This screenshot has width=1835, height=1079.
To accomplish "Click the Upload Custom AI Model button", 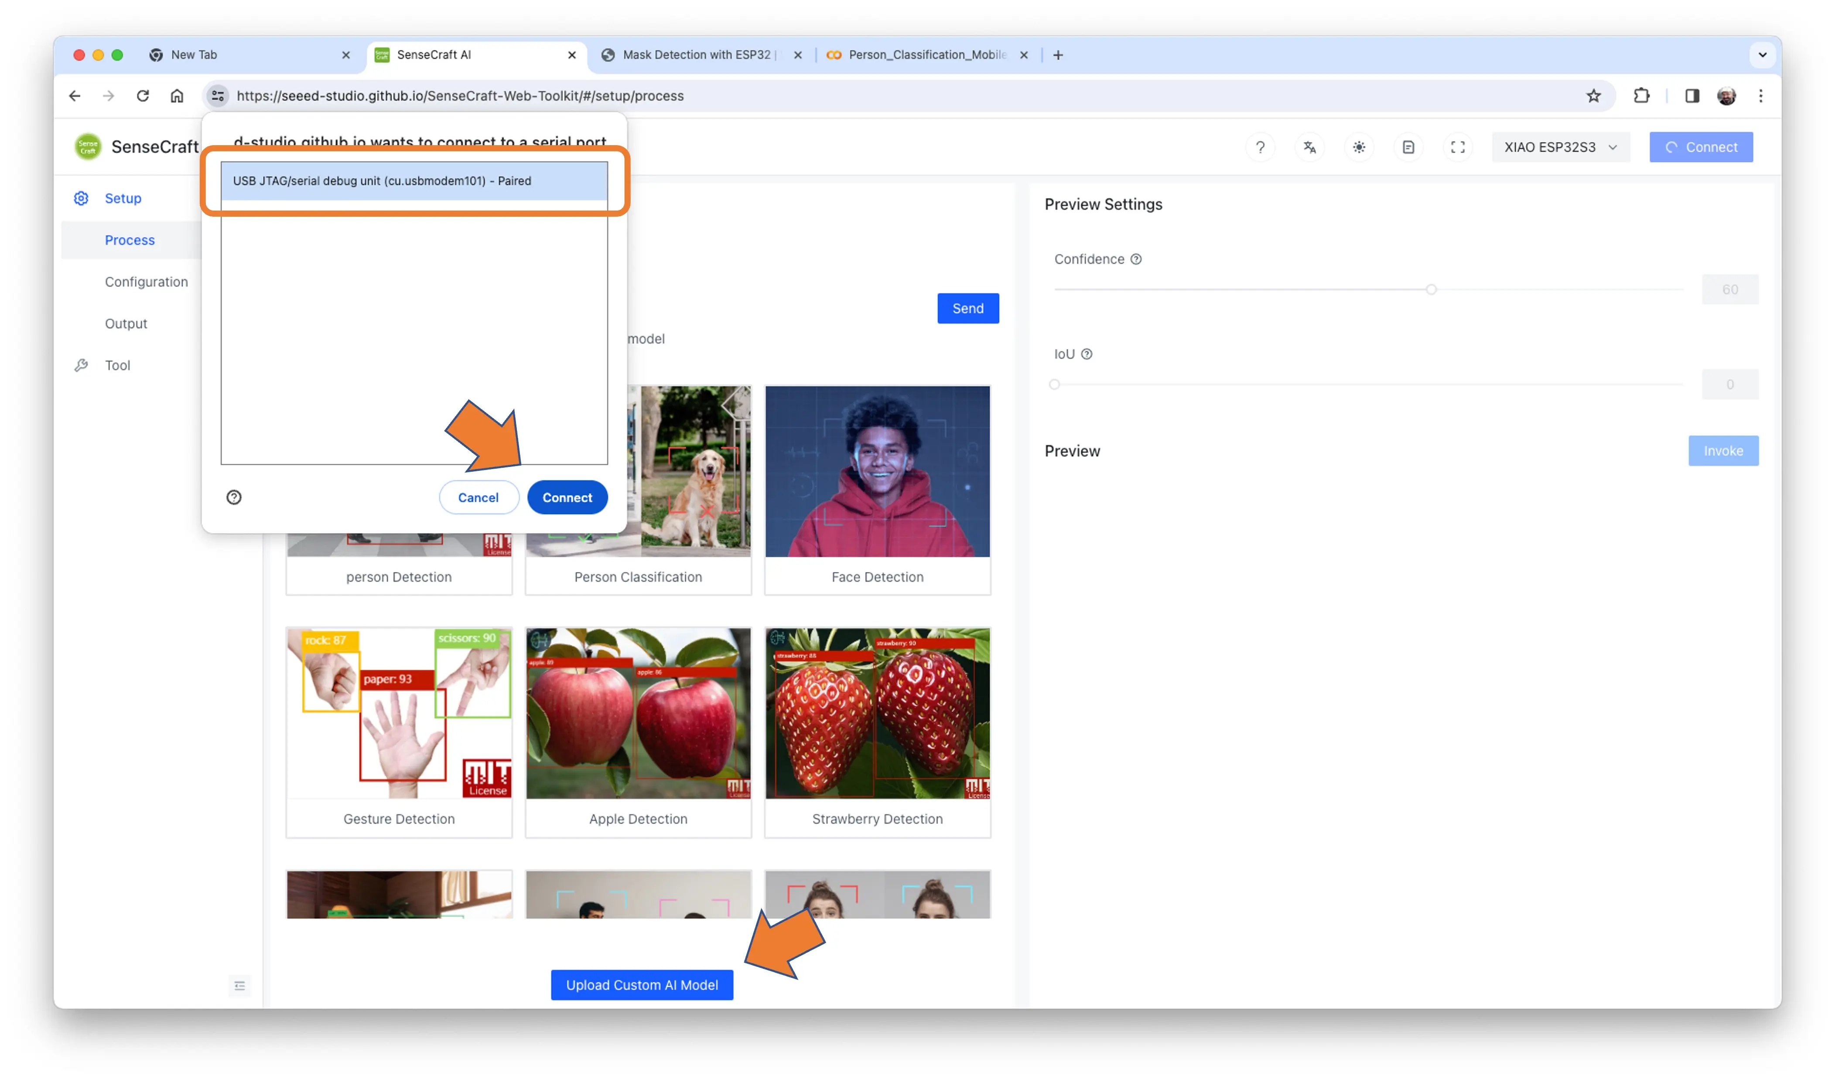I will point(642,984).
